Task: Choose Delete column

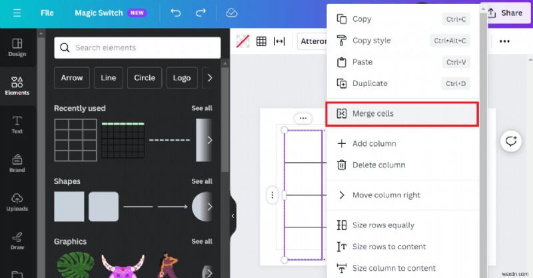Action: pos(403,165)
